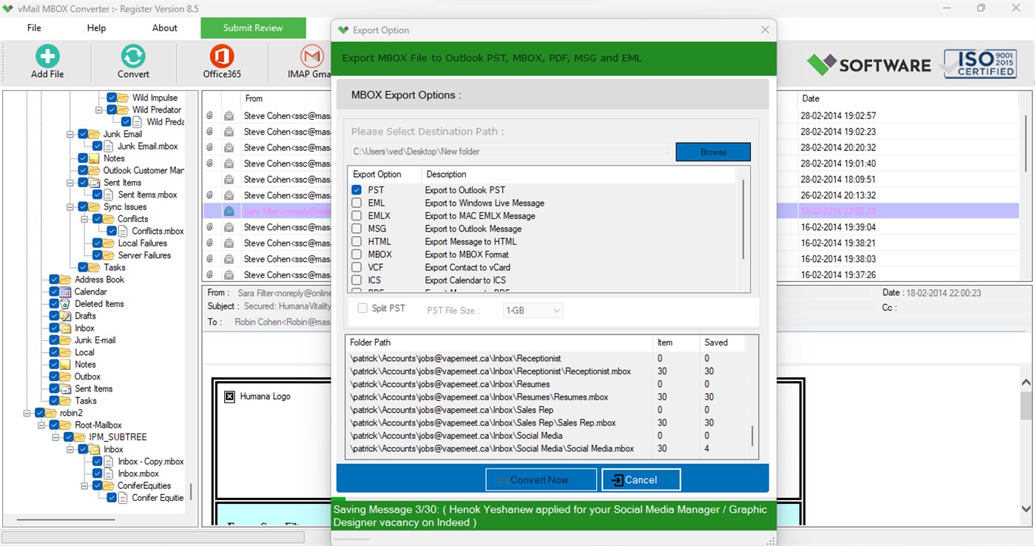This screenshot has height=546, width=1035.
Task: Open the PST File Size dropdown
Action: tap(533, 310)
